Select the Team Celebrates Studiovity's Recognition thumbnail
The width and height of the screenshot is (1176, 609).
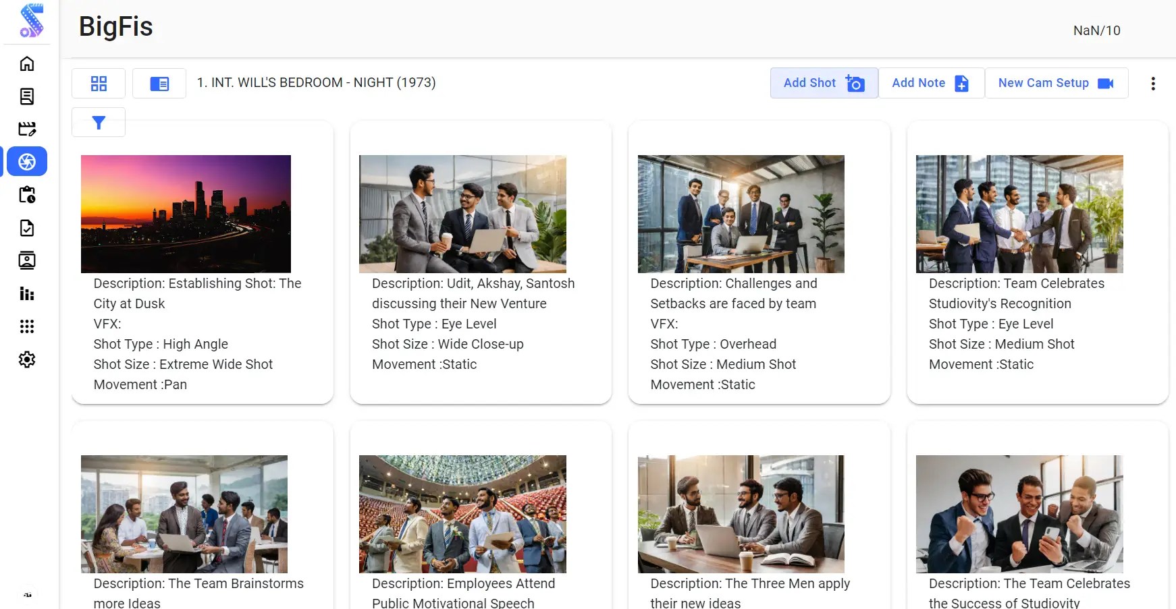(x=1019, y=214)
